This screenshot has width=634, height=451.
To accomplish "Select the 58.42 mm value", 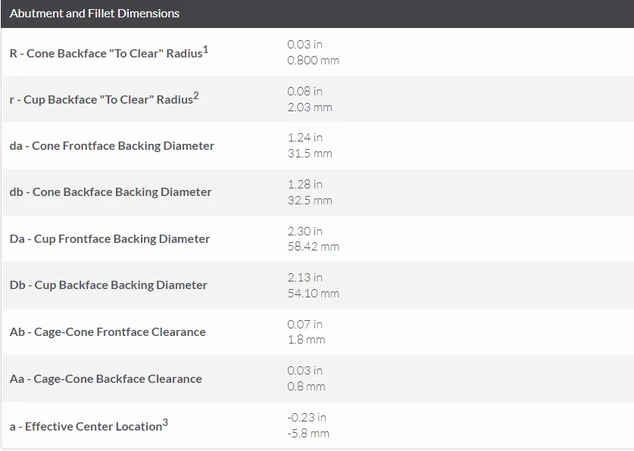I will [313, 246].
